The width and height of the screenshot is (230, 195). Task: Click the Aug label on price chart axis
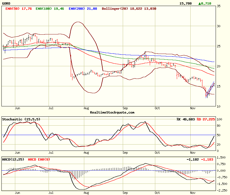(86, 108)
